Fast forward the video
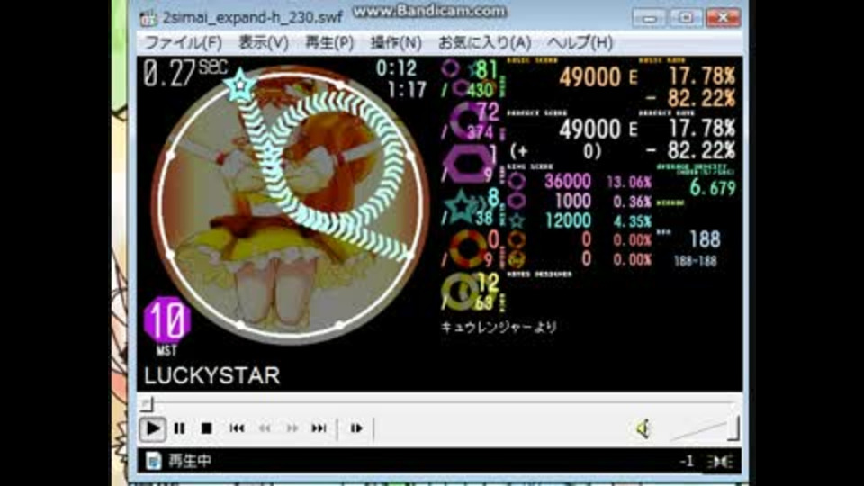864x486 pixels. (x=292, y=428)
